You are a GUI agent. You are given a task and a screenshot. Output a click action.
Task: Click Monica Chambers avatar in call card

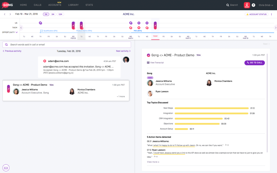72,91
